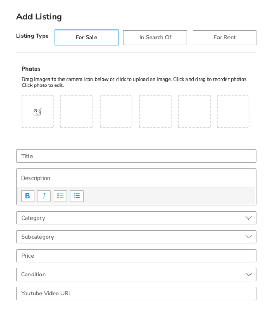
Task: Select the last empty photo slot
Action: (x=233, y=112)
